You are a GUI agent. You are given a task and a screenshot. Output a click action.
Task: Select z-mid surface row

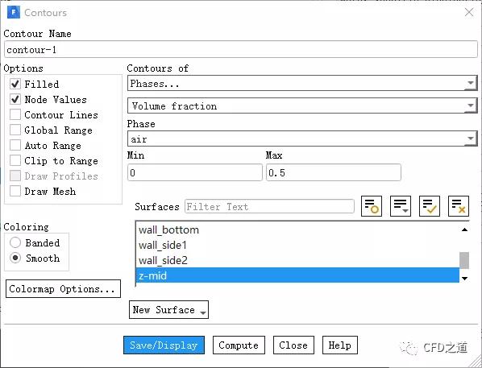pos(297,275)
